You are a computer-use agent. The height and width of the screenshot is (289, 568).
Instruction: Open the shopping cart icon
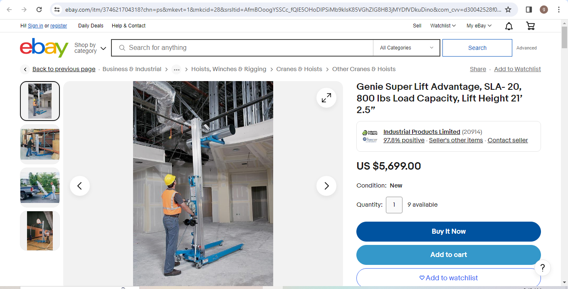530,26
